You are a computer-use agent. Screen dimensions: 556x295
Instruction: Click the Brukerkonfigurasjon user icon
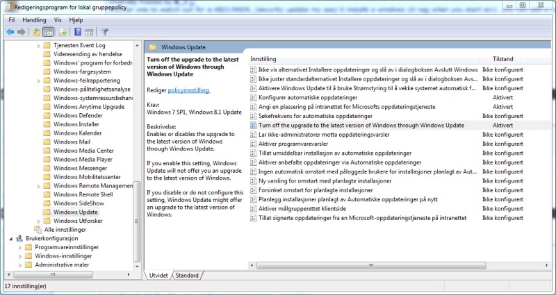19,238
